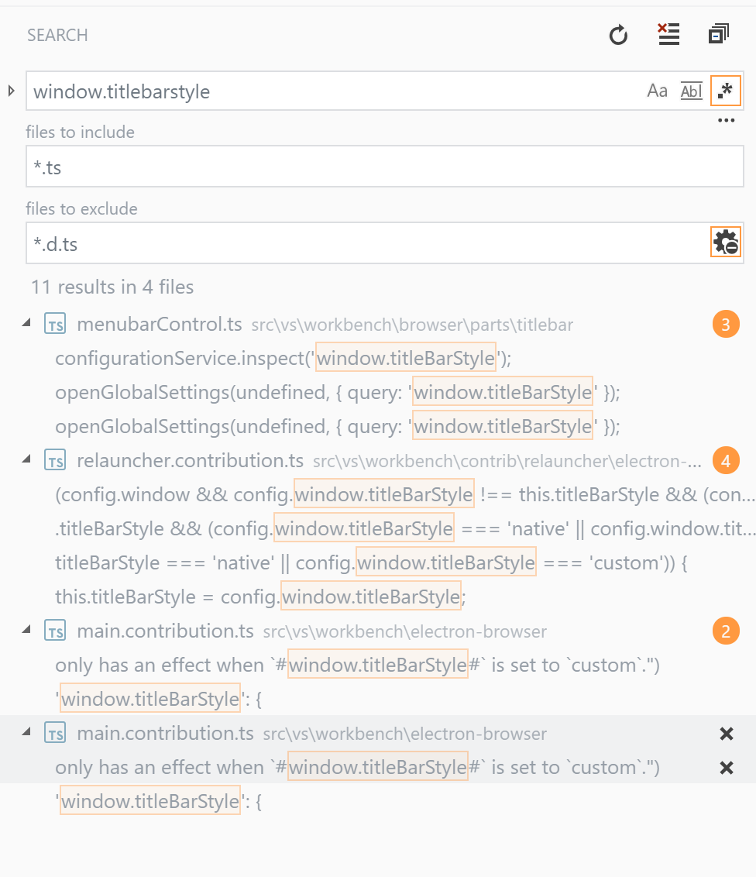
Task: Enable Match Case in the search box
Action: (657, 91)
